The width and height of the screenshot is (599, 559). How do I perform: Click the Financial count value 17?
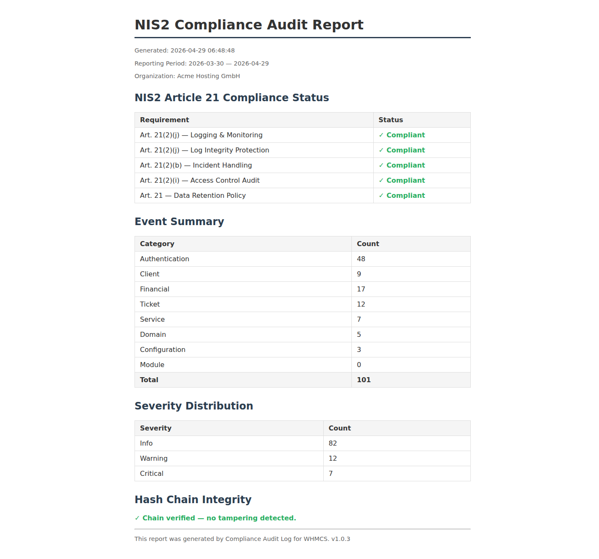[x=361, y=289]
